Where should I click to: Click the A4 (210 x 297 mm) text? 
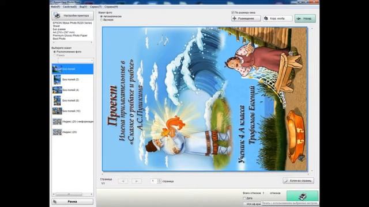pos(63,32)
